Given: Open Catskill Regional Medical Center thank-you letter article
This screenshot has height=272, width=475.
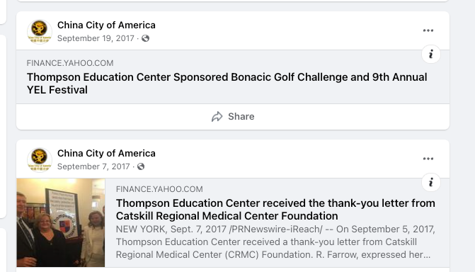Looking at the screenshot, I should [x=275, y=210].
